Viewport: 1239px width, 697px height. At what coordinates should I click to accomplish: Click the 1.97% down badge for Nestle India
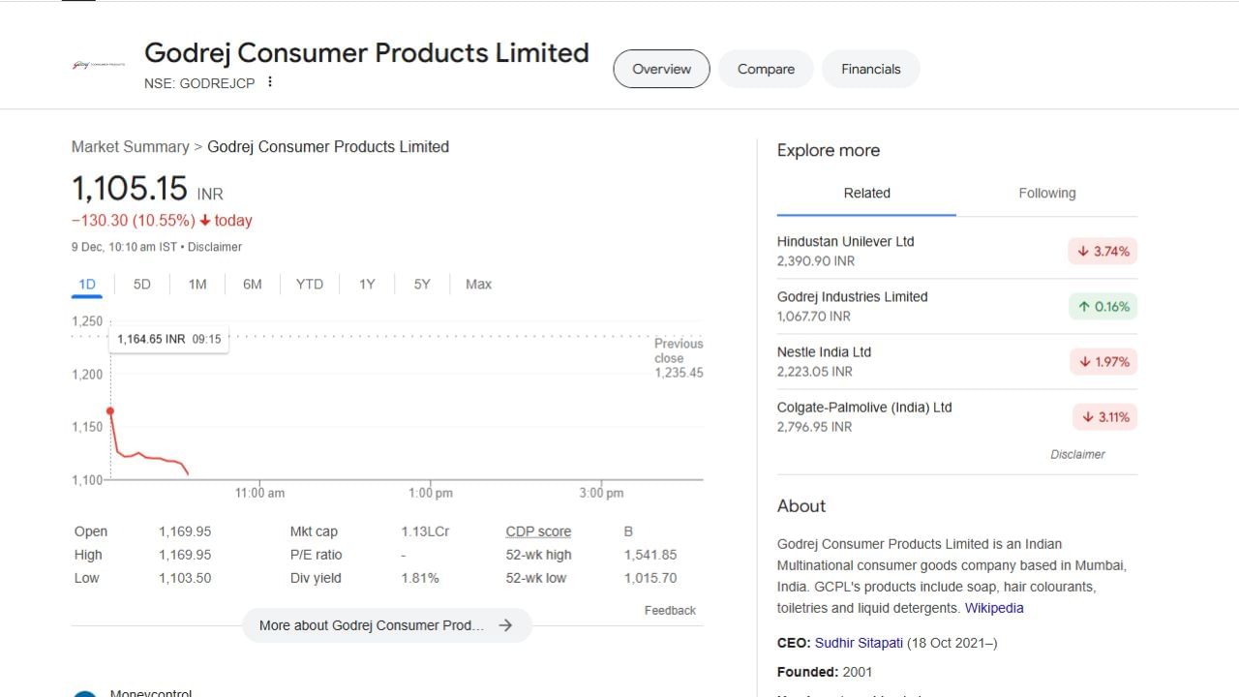(x=1103, y=362)
